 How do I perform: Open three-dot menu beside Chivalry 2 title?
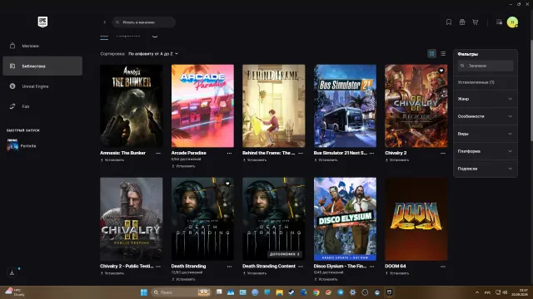443,153
